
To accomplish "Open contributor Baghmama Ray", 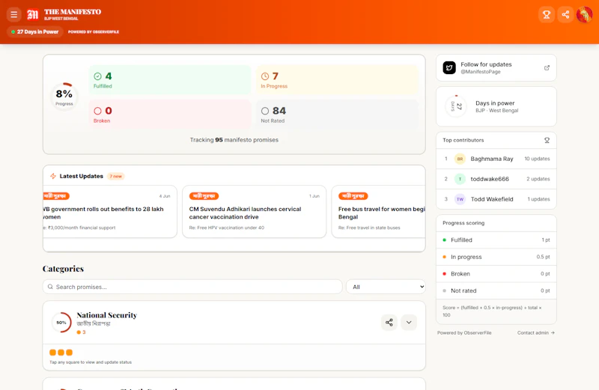I will pyautogui.click(x=496, y=159).
